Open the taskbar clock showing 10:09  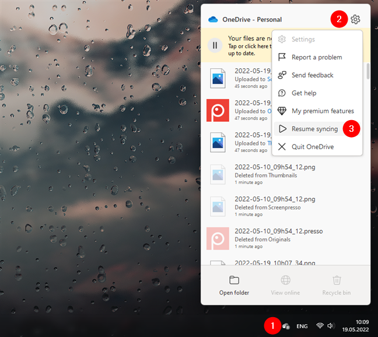(355, 326)
